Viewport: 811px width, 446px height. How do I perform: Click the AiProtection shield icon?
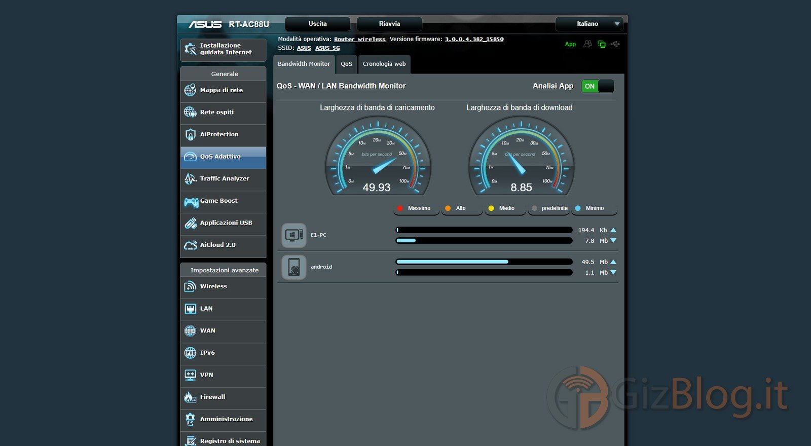point(190,134)
